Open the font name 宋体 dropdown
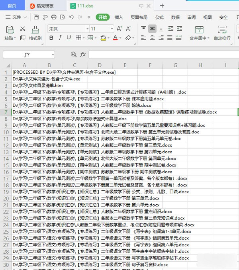The width and height of the screenshot is (239, 270). click(88, 29)
